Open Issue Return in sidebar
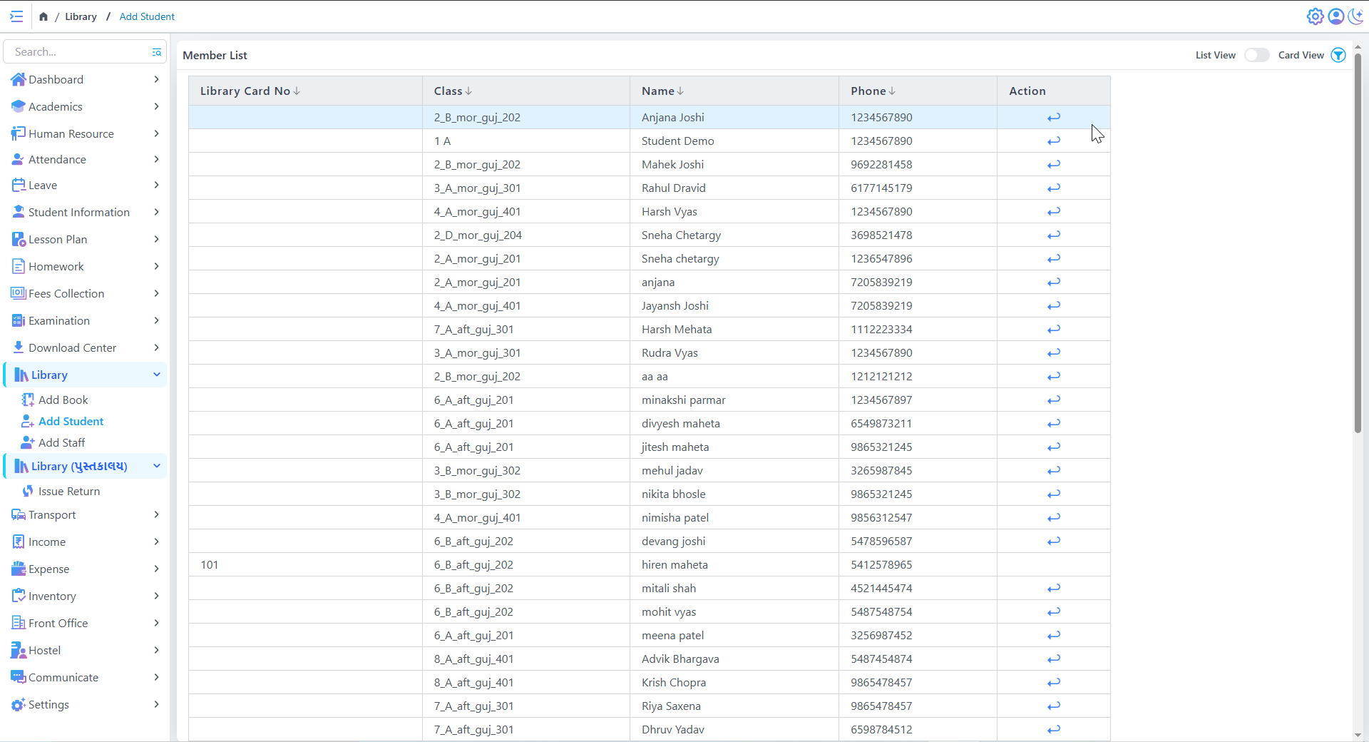This screenshot has width=1369, height=742. pyautogui.click(x=68, y=492)
